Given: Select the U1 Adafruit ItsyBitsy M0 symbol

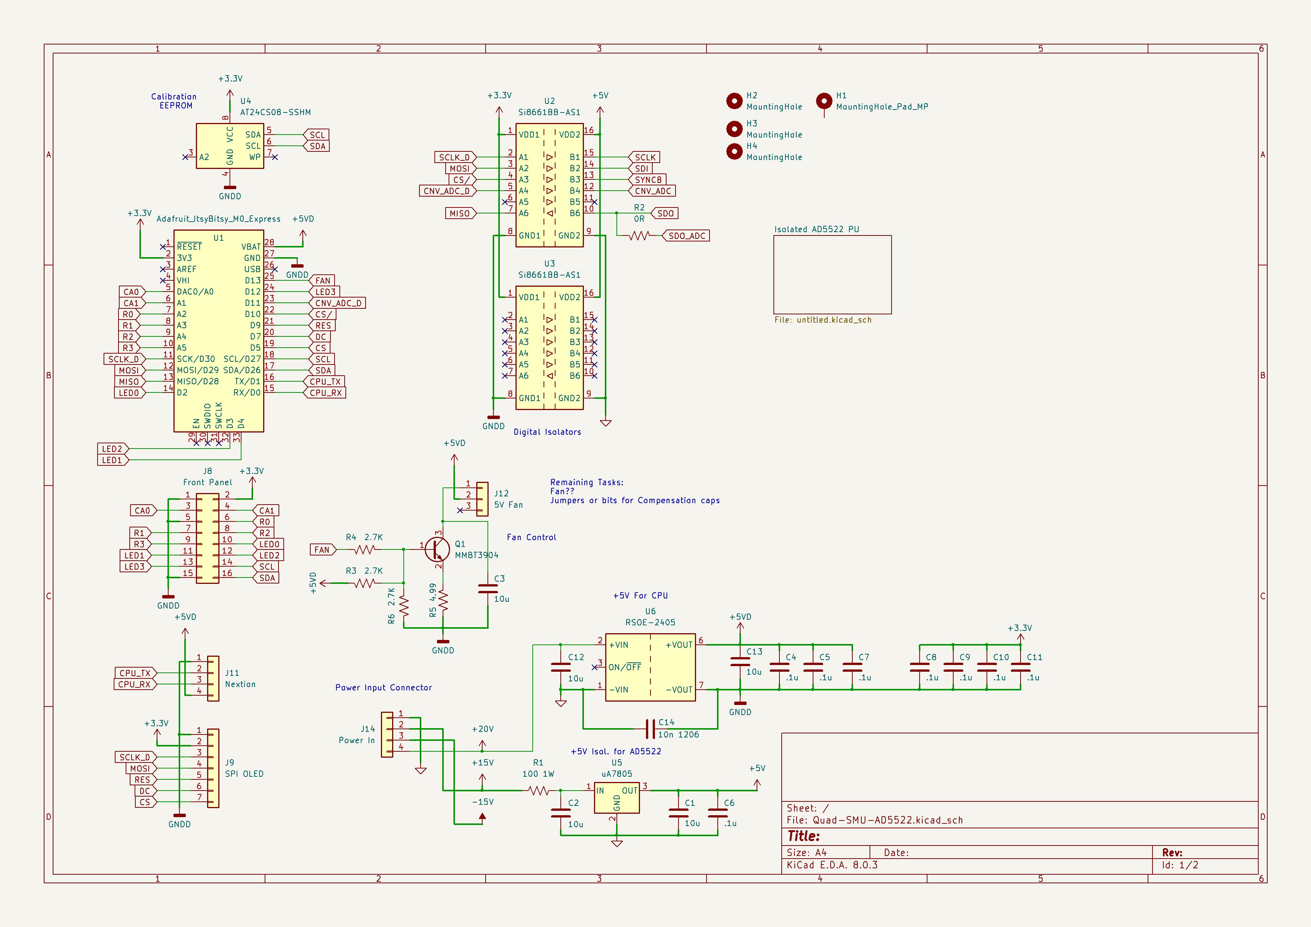Looking at the screenshot, I should pyautogui.click(x=219, y=331).
